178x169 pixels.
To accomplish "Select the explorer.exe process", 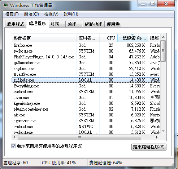I will pyautogui.click(x=86, y=69).
